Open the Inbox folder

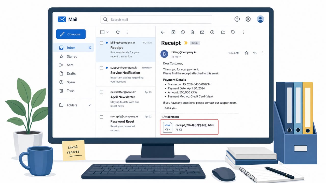point(73,48)
